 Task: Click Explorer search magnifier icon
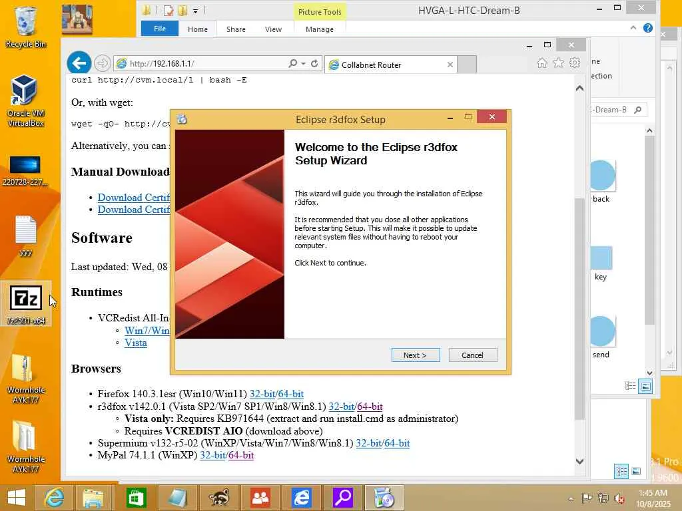coord(637,110)
